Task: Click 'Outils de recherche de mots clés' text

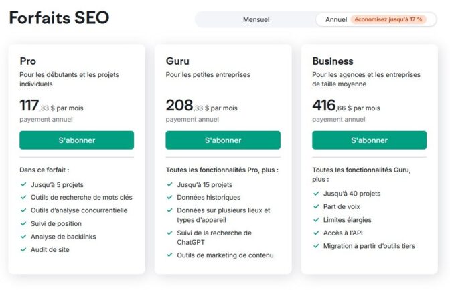Action: (82, 198)
